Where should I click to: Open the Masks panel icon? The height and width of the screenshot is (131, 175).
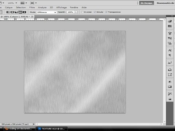(170, 87)
